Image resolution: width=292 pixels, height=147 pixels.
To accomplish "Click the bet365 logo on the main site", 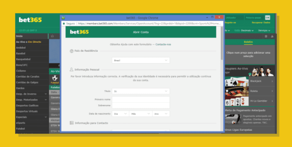I will (30, 20).
